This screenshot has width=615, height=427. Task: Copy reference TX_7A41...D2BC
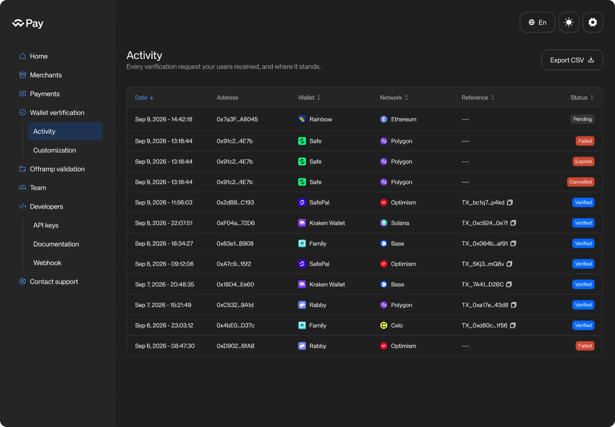(509, 284)
